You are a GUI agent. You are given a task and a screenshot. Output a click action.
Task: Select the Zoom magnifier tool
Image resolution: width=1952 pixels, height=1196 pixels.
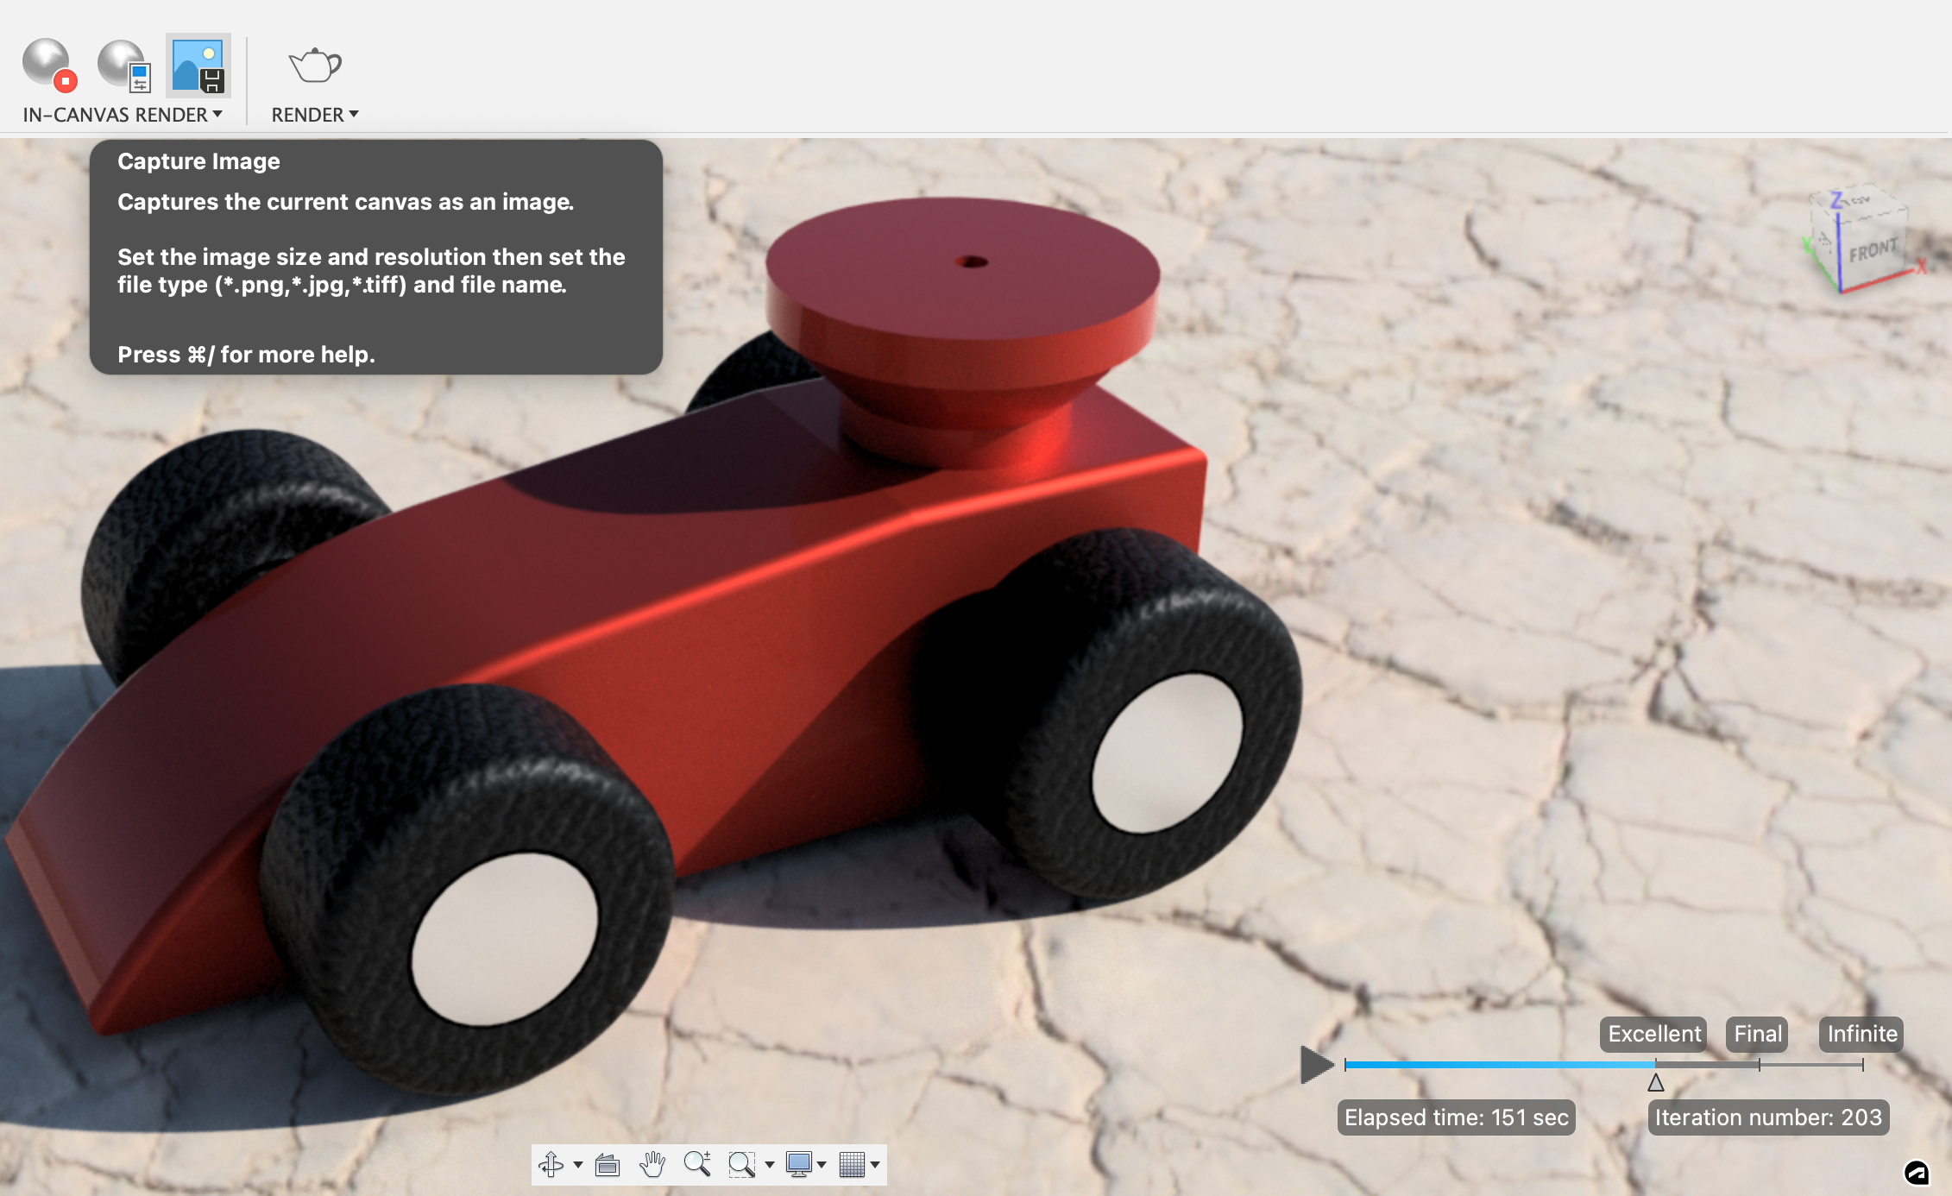(x=696, y=1165)
